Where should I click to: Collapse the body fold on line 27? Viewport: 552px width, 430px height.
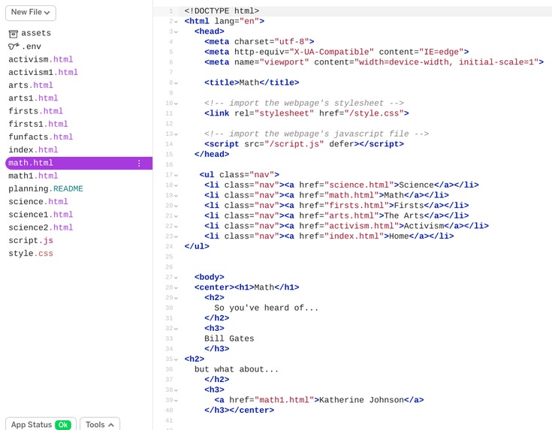176,278
